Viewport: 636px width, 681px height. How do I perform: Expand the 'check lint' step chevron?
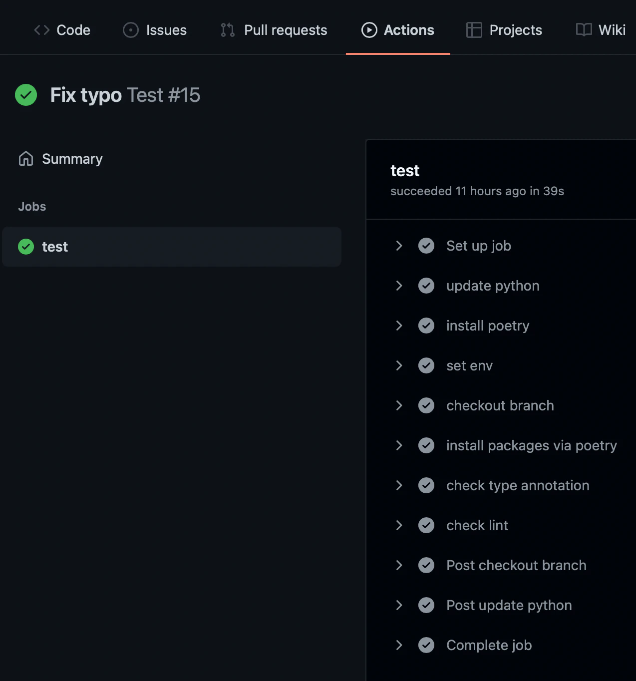pos(399,525)
